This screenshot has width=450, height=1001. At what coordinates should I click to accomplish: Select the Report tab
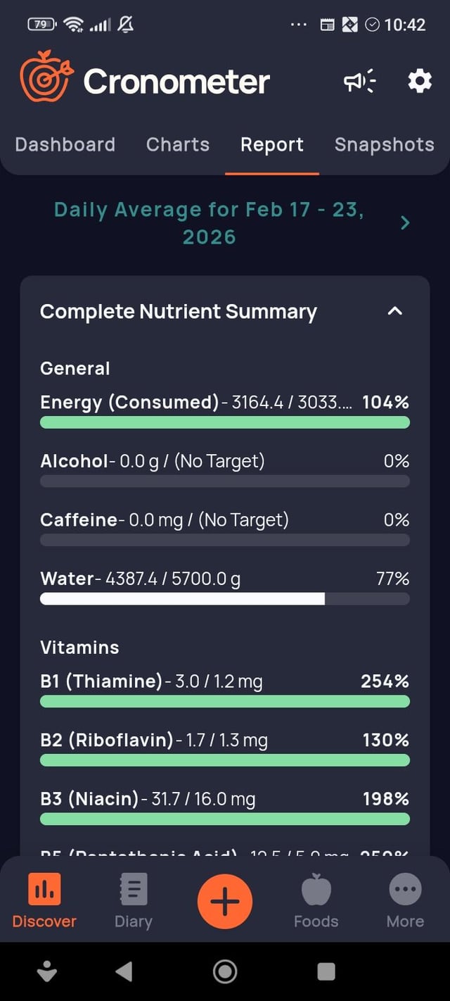tap(272, 145)
